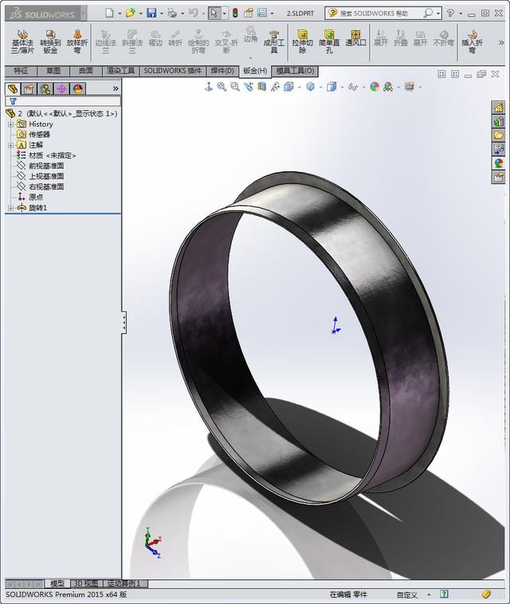Open the FeatureManager design tree tab
This screenshot has height=604, width=510.
point(13,89)
